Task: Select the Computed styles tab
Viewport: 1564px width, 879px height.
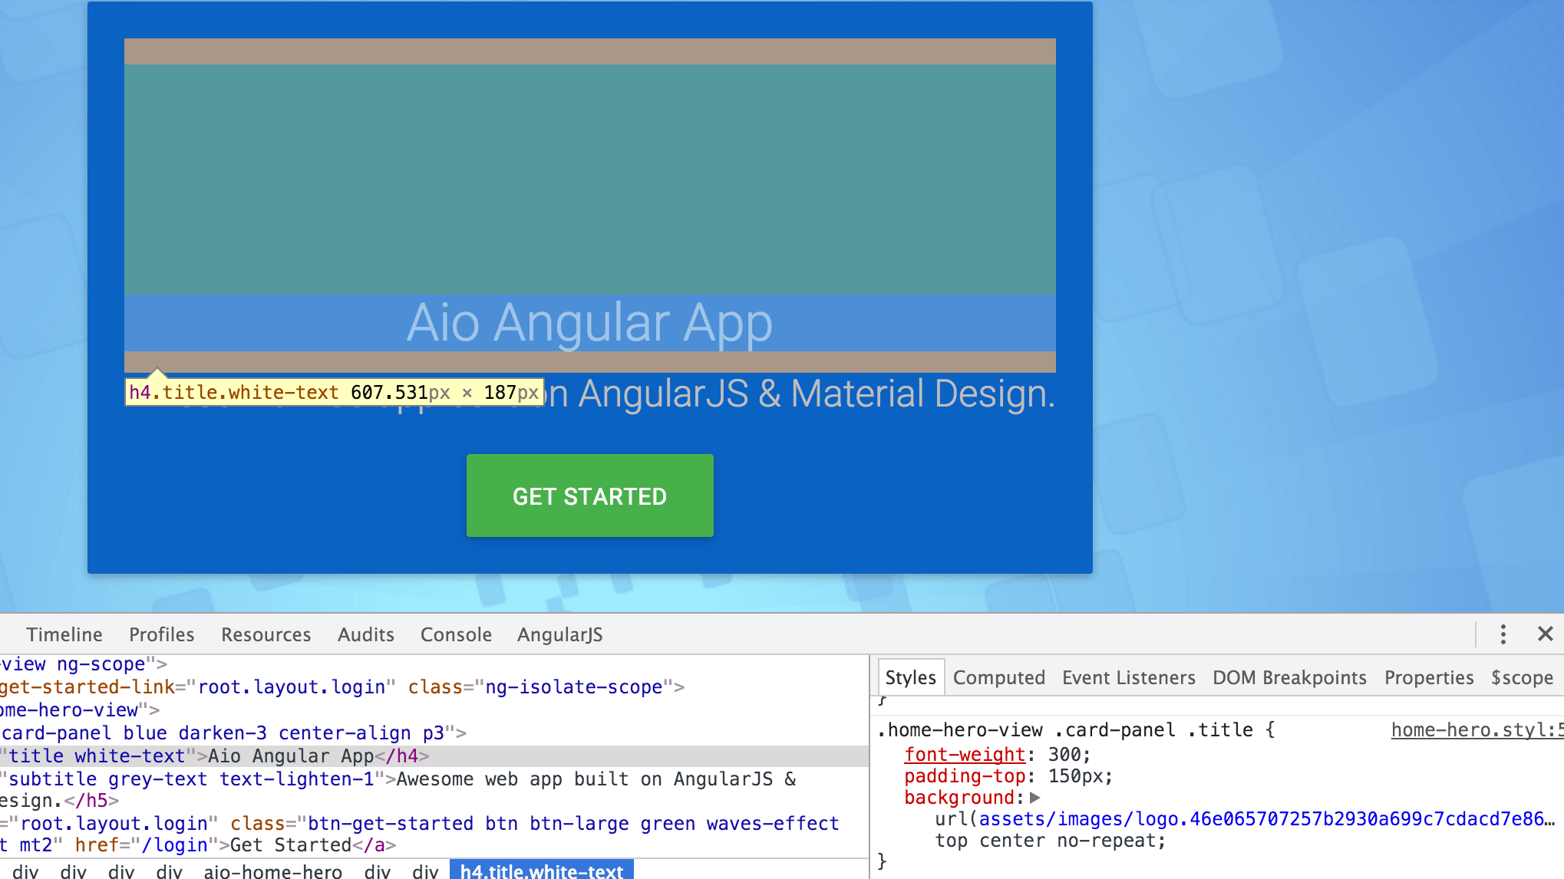Action: (998, 677)
